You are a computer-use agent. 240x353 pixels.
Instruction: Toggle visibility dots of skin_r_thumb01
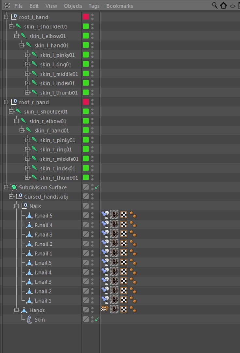point(92,177)
